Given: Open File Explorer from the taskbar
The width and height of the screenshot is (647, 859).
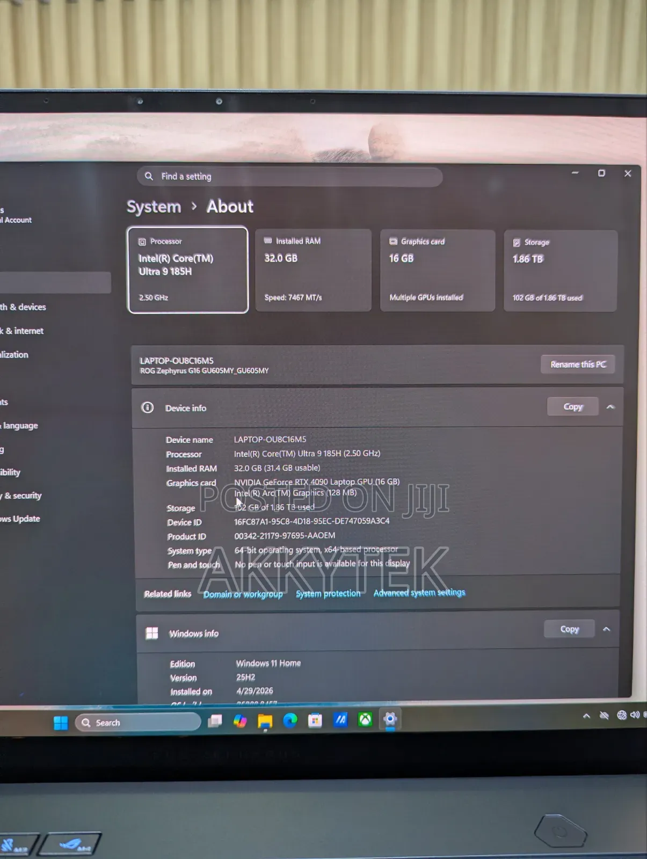Looking at the screenshot, I should click(x=265, y=722).
